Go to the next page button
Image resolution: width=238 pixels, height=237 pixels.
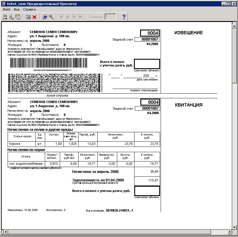click(x=74, y=17)
